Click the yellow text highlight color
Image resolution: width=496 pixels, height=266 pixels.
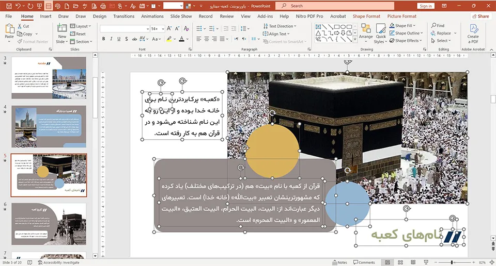(169, 39)
